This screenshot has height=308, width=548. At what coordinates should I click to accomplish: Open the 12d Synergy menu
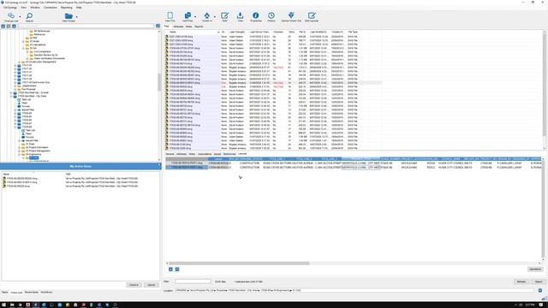coord(10,8)
